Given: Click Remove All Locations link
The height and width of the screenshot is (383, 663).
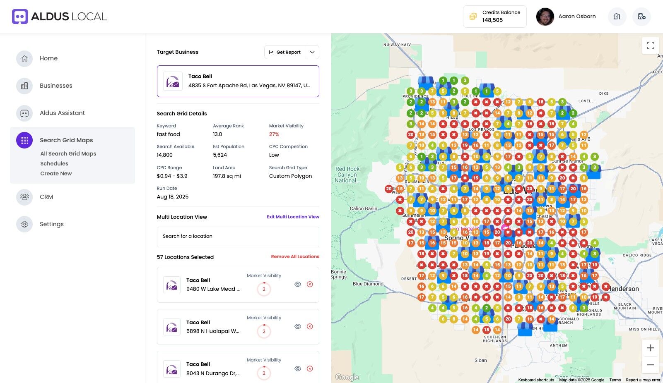Looking at the screenshot, I should pos(295,256).
